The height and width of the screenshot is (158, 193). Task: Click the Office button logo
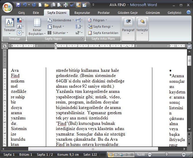7,7
